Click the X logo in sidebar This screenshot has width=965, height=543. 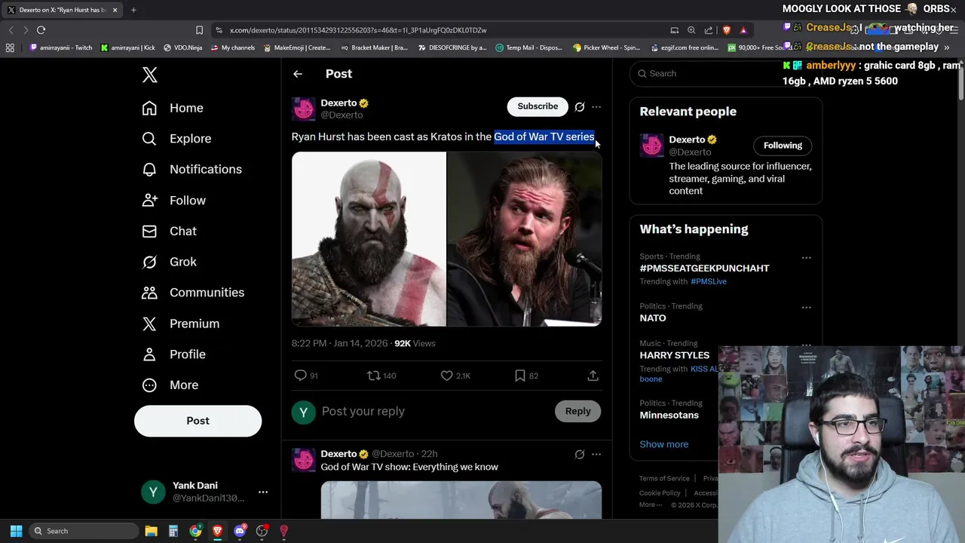point(149,75)
